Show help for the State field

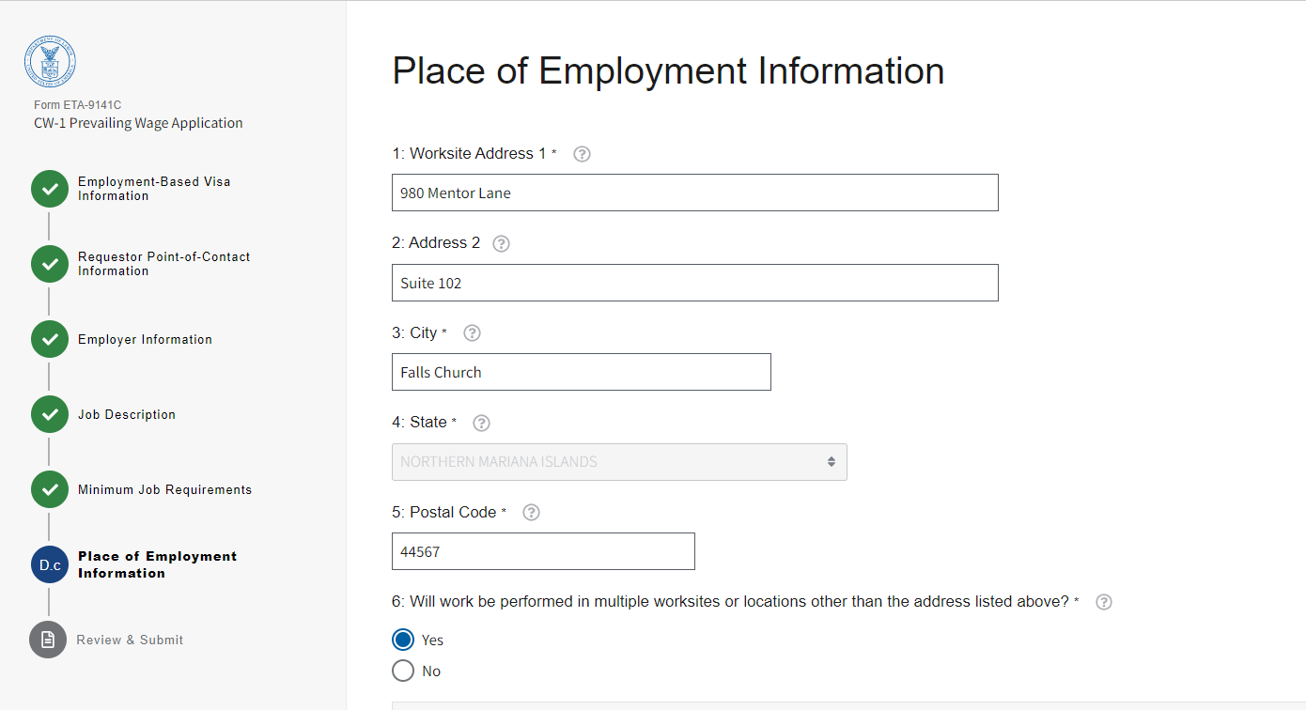click(481, 423)
